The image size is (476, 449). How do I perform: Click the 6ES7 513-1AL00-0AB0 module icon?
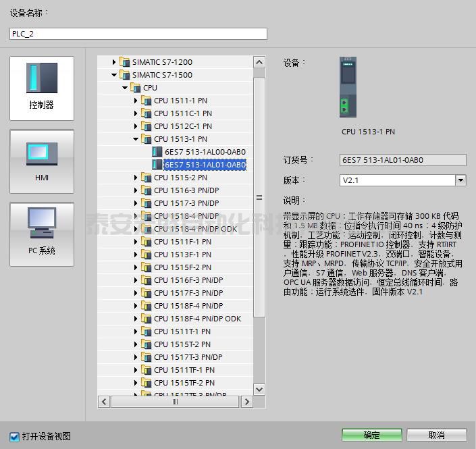pos(157,152)
